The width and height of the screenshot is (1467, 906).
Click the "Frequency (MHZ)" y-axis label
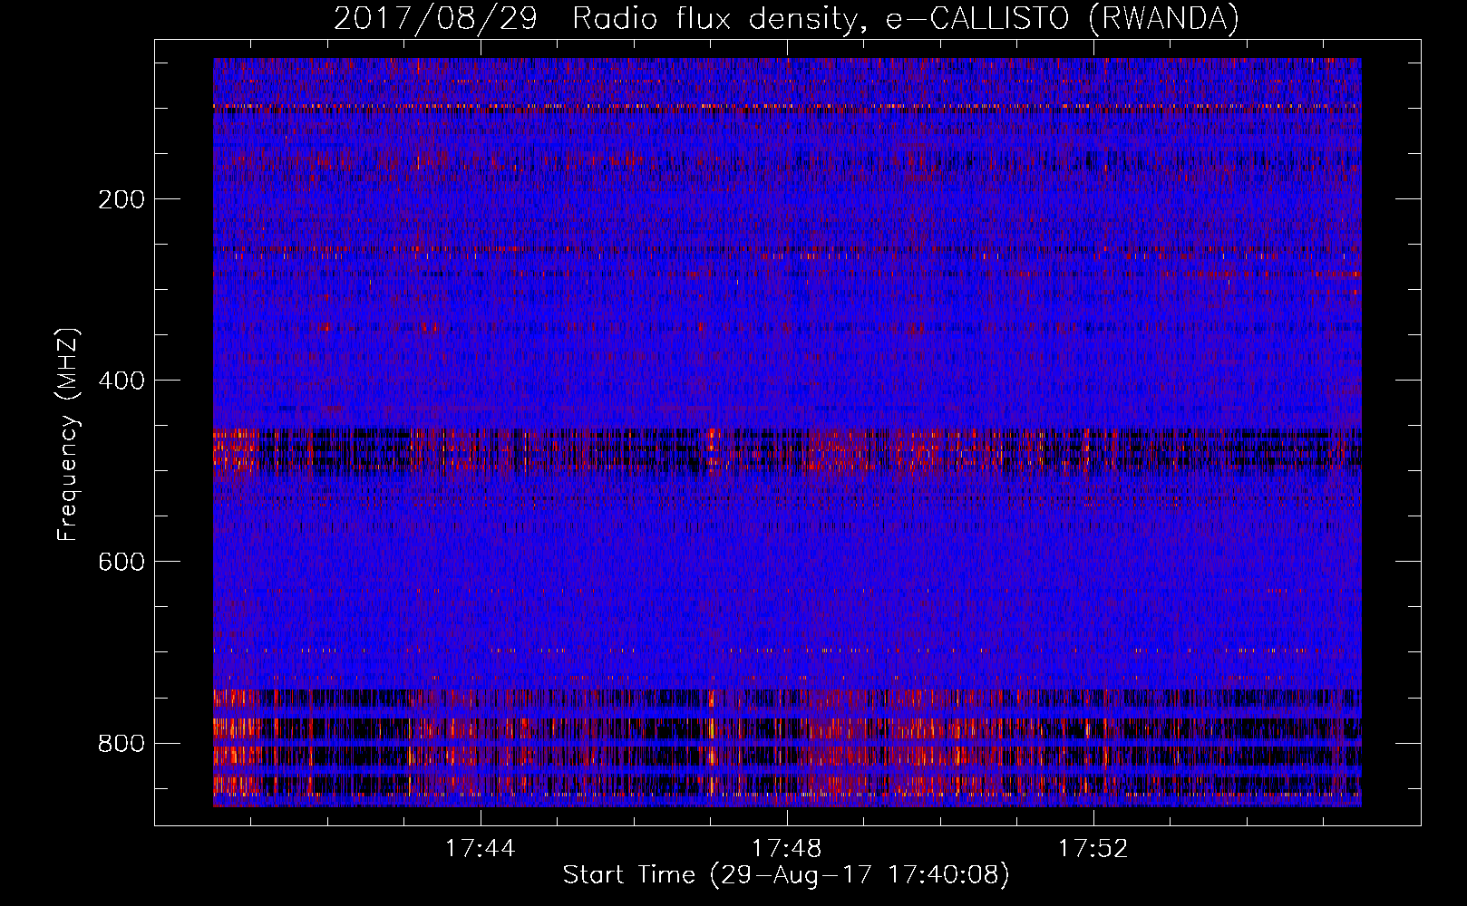(68, 435)
